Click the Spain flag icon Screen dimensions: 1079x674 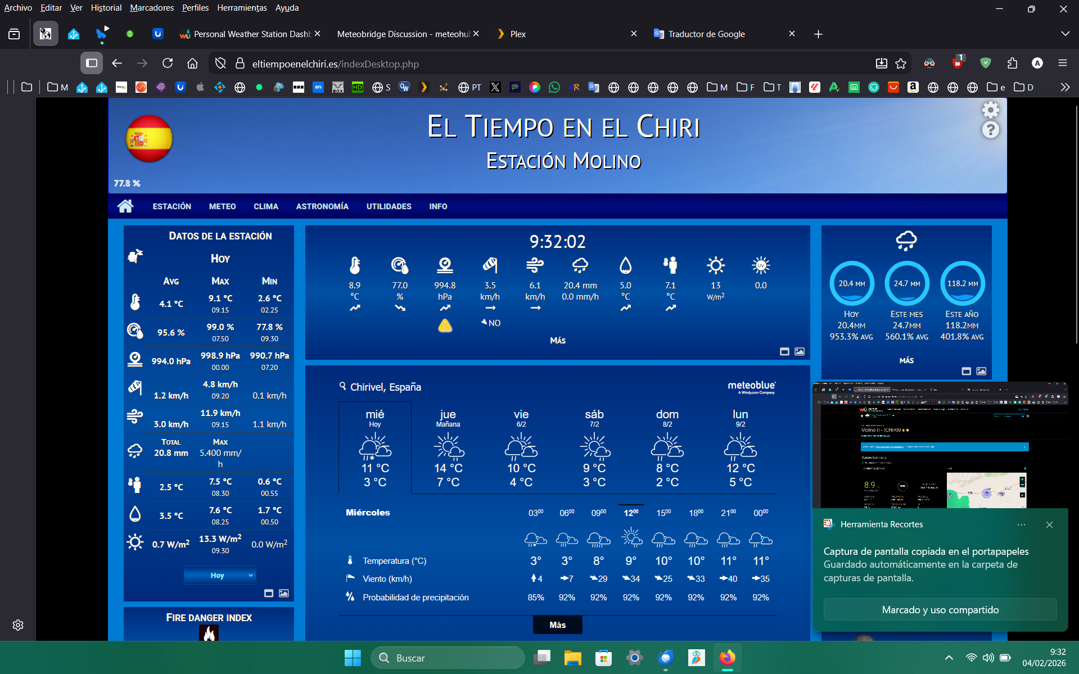pyautogui.click(x=150, y=139)
